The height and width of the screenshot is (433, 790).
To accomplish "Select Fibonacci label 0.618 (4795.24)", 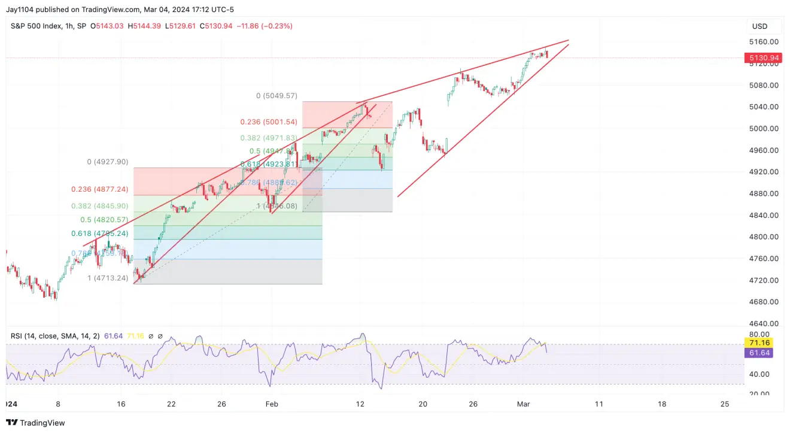I will 100,234.
